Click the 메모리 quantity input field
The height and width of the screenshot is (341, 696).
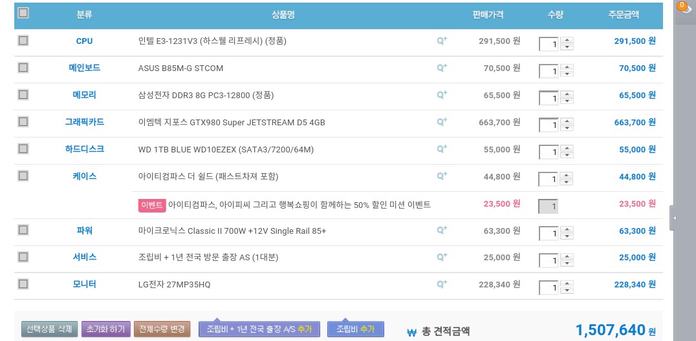pyautogui.click(x=549, y=98)
